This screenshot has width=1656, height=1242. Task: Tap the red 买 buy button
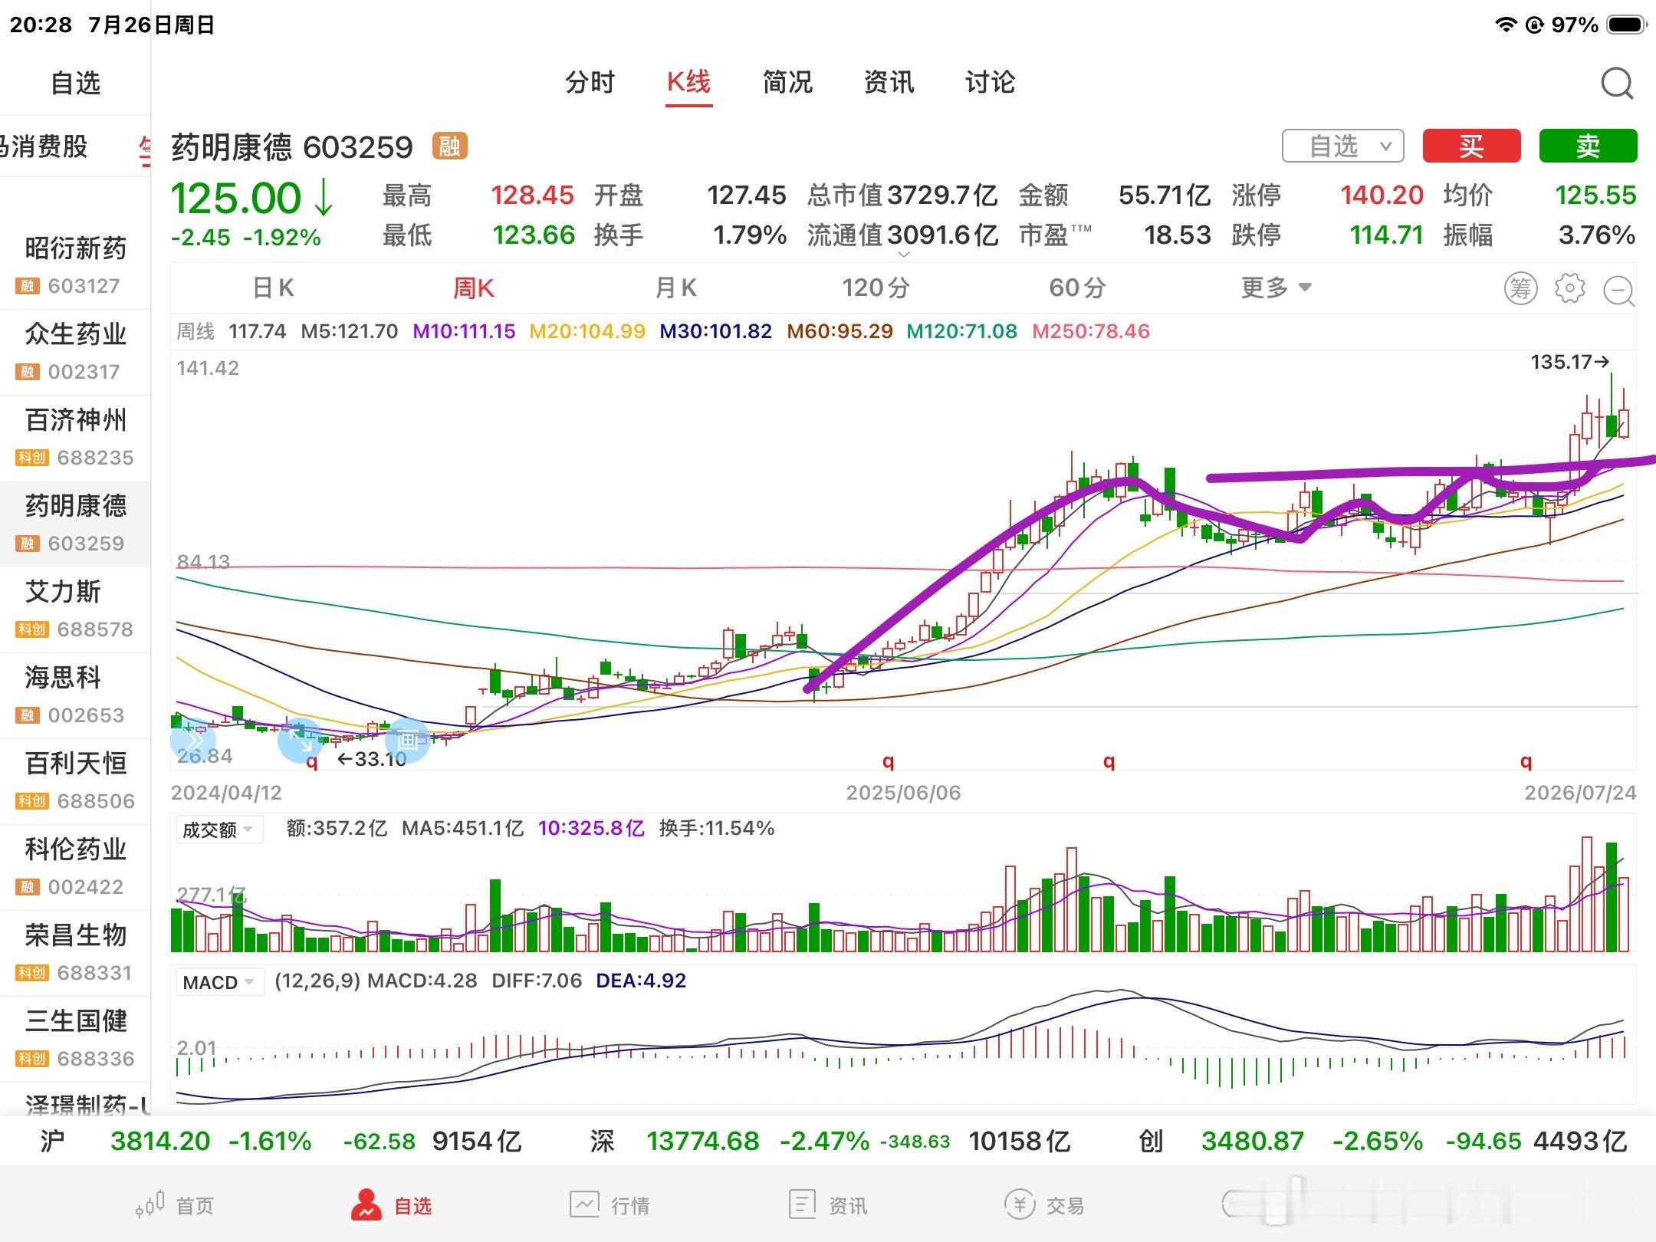point(1471,146)
